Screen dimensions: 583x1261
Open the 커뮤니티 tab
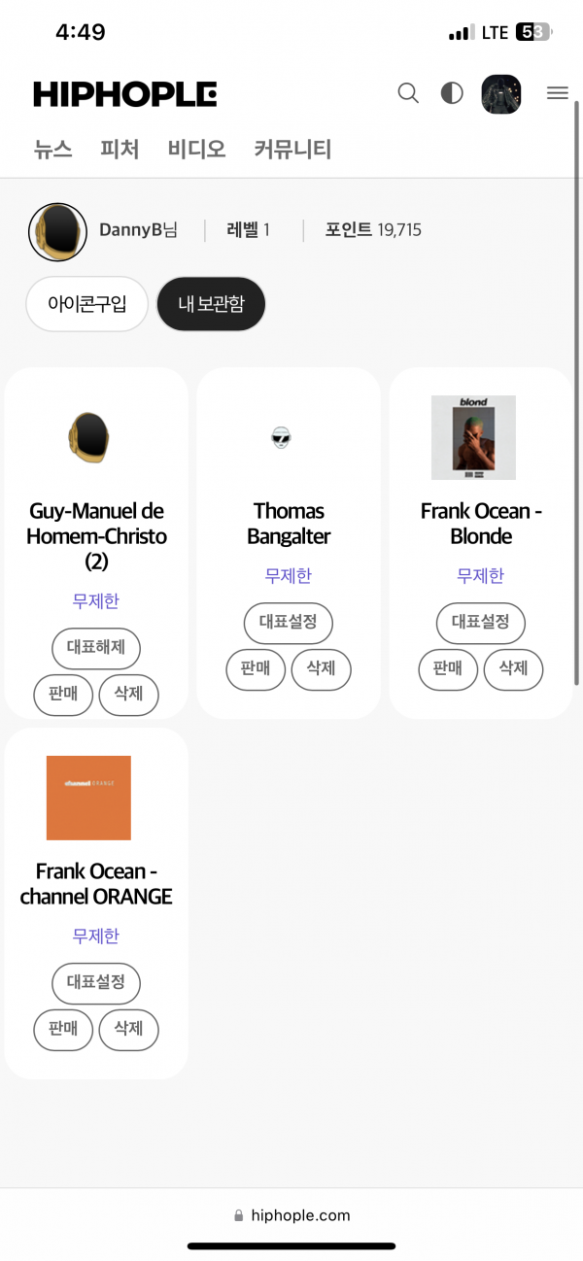click(x=293, y=150)
